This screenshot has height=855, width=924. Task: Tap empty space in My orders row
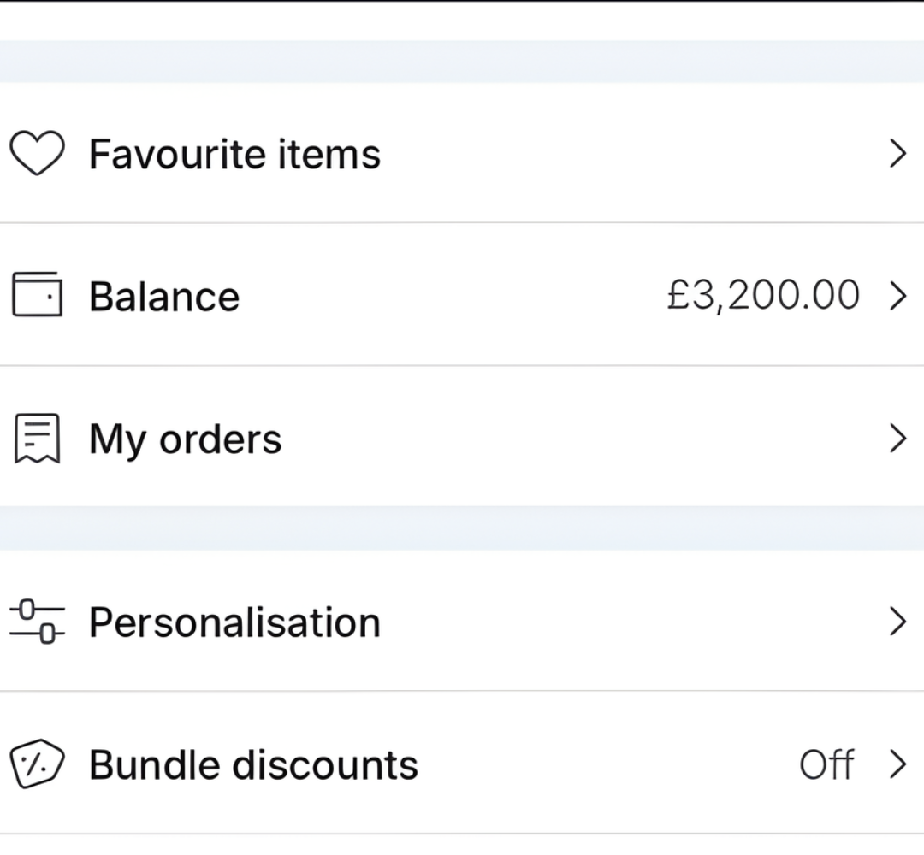(x=582, y=439)
